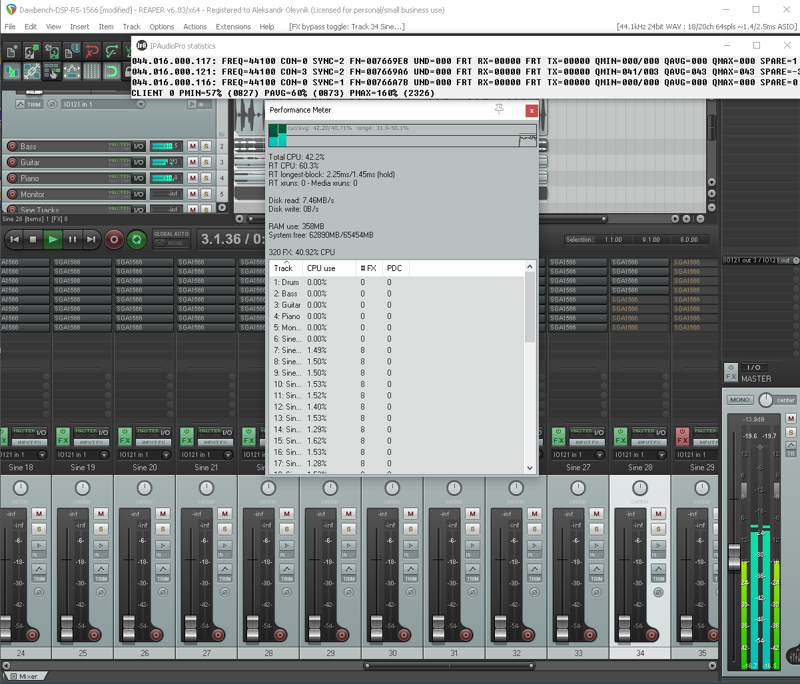The height and width of the screenshot is (684, 800).
Task: Toggle grid lines toolbar icon
Action: click(92, 71)
